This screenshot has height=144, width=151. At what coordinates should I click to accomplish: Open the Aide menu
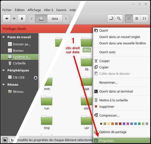click(x=73, y=10)
